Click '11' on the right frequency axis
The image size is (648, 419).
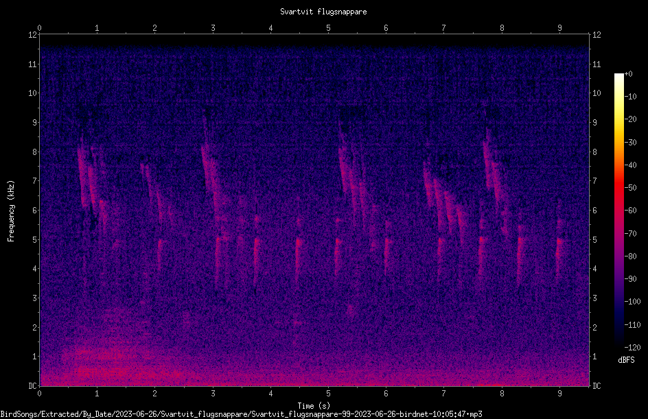pyautogui.click(x=597, y=64)
